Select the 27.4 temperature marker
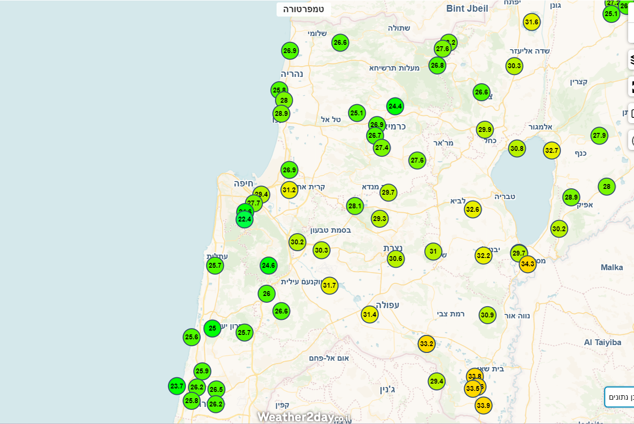 pyautogui.click(x=382, y=147)
